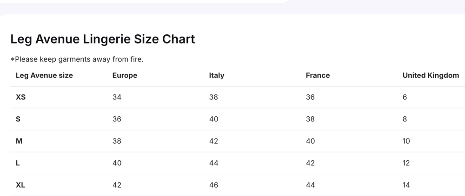Click the XS size row label
This screenshot has width=465, height=196.
tap(20, 97)
